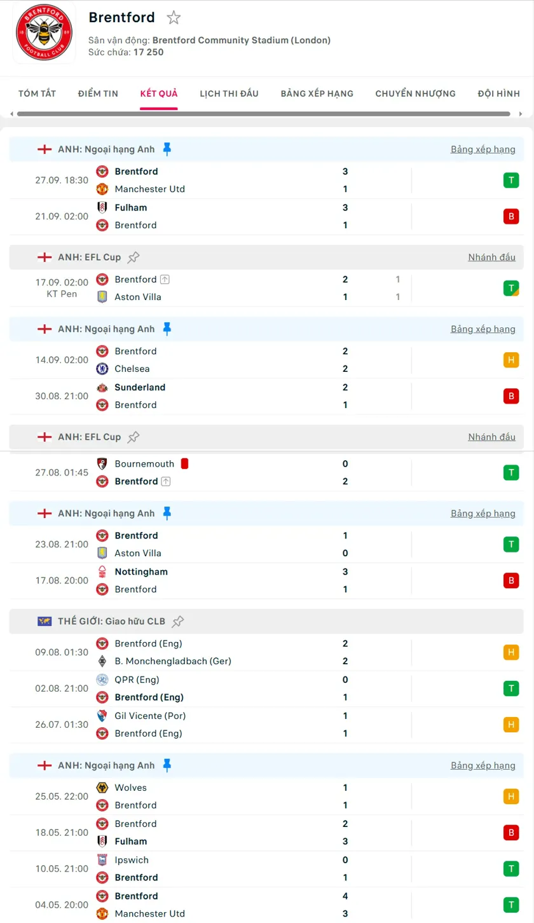Open the CHUYỂN NHƯỢNG tab
This screenshot has width=534, height=923.
click(415, 93)
